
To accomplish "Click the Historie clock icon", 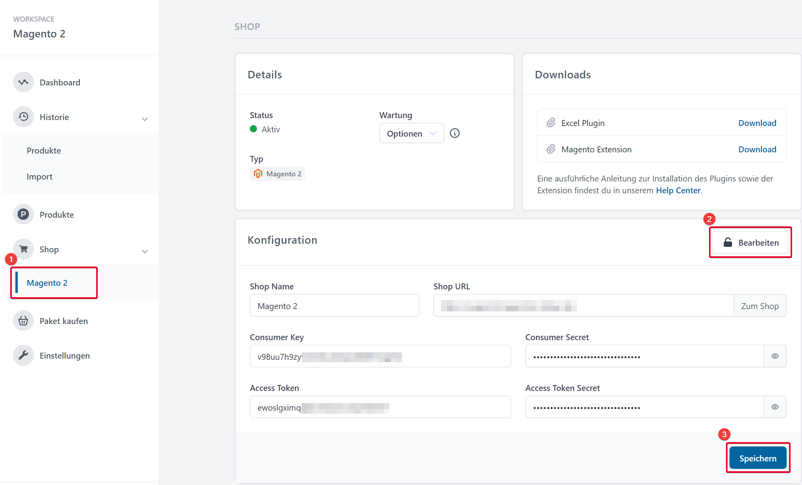I will point(23,117).
